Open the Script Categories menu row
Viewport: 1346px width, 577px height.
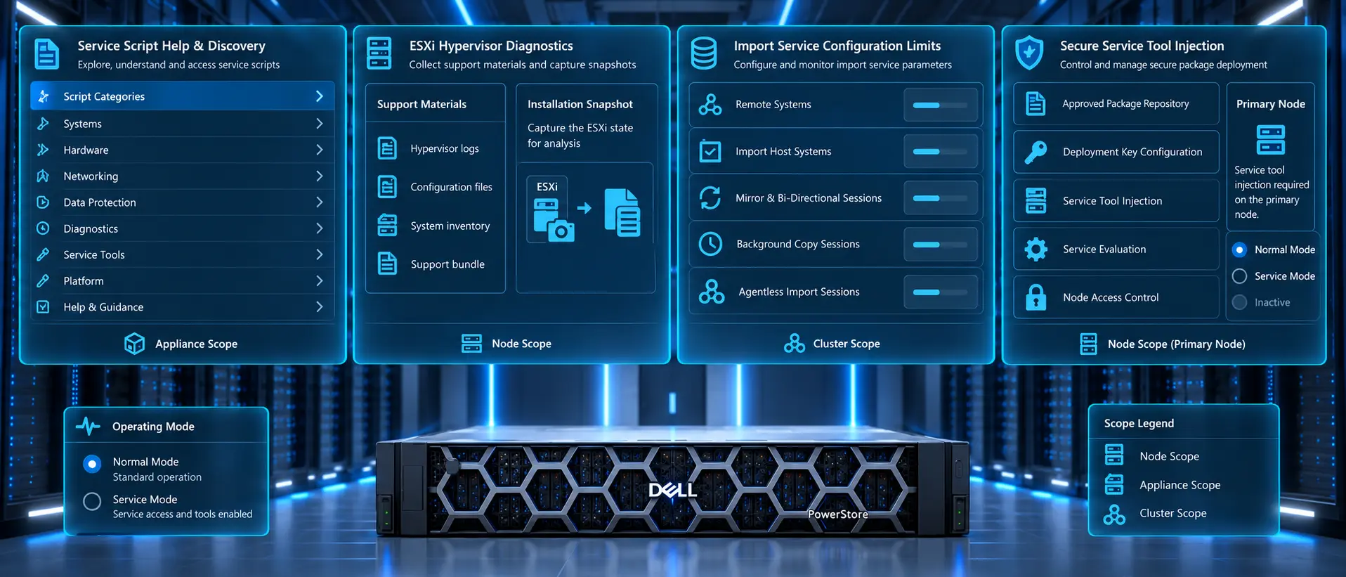[182, 96]
